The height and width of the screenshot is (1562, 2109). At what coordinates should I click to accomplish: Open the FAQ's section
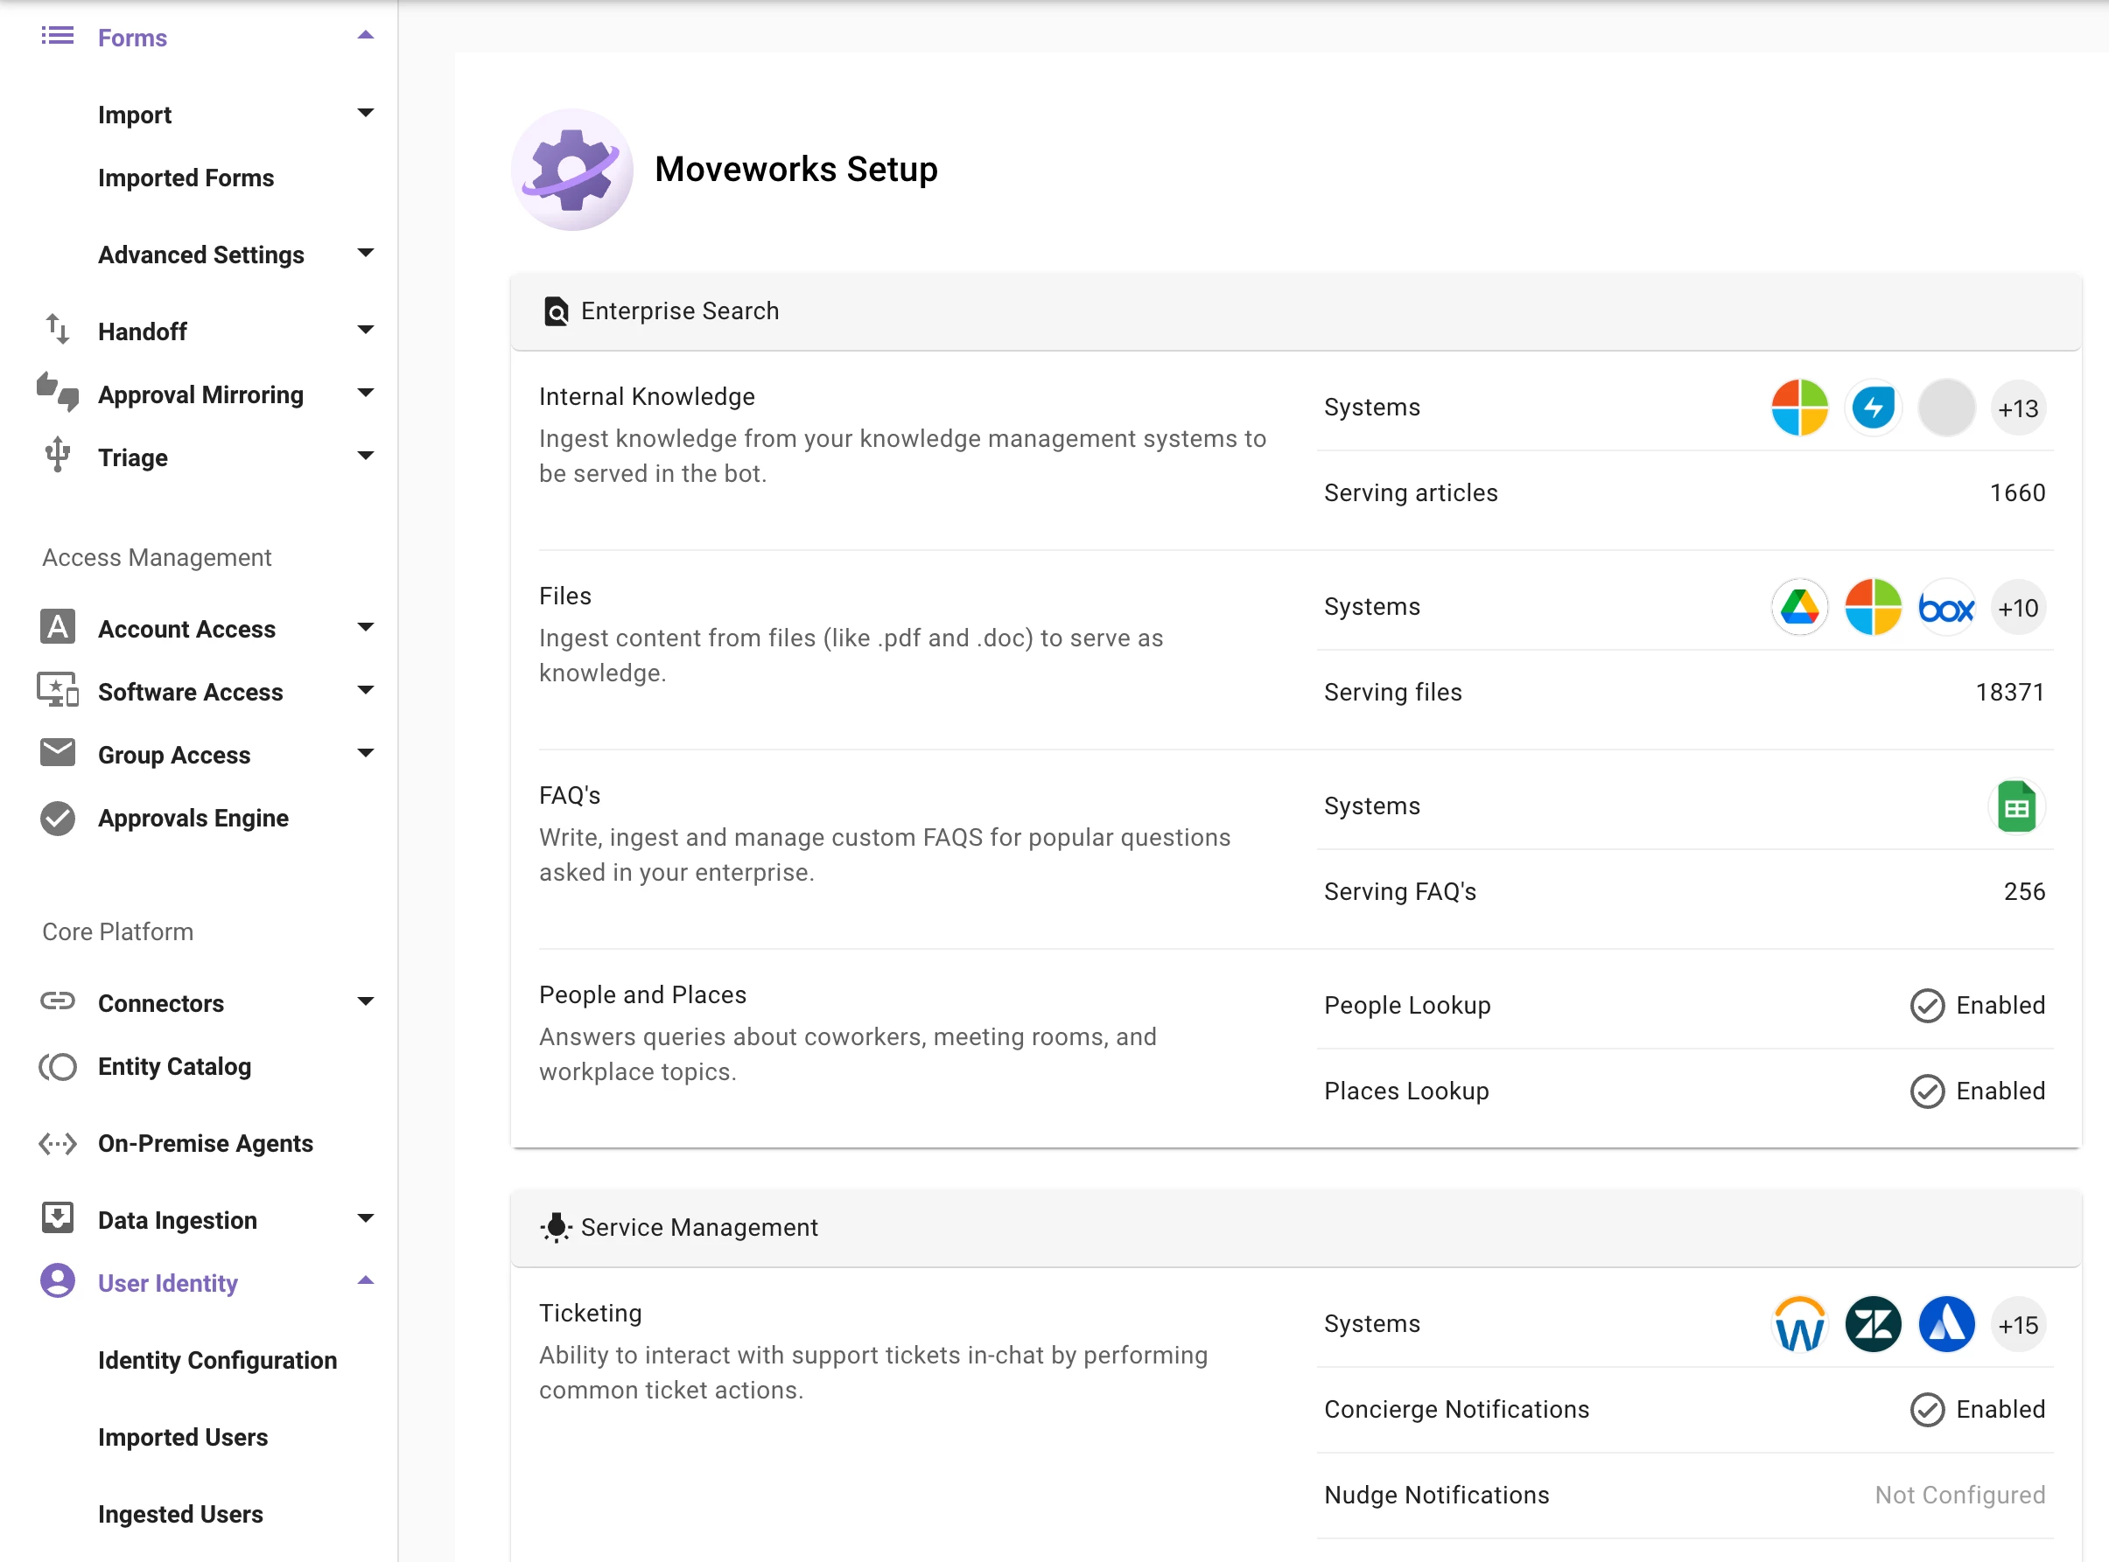[x=570, y=795]
